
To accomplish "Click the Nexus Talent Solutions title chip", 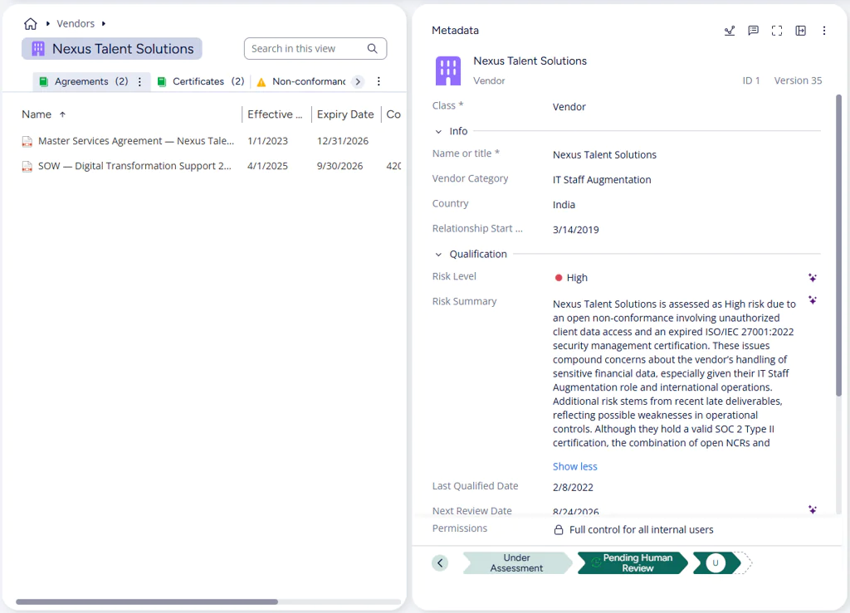I will pyautogui.click(x=112, y=49).
